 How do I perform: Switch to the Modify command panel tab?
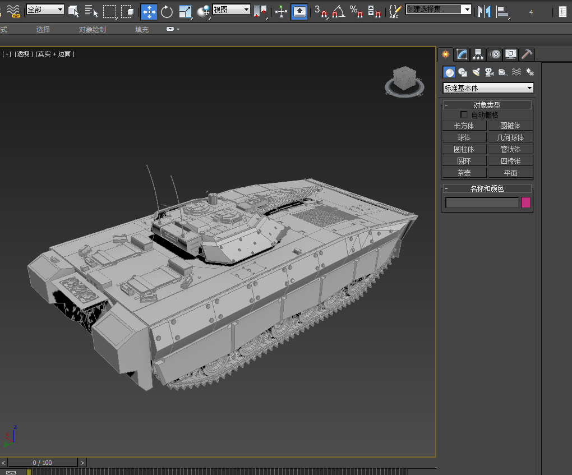pos(461,54)
